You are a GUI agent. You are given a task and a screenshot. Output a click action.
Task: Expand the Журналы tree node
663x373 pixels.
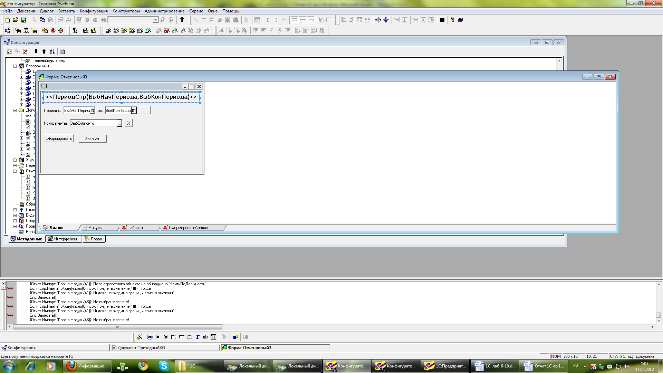click(15, 160)
